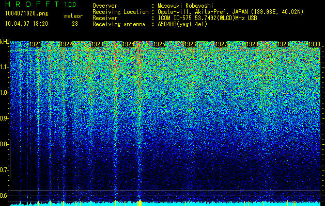Click the 1924 time marker

tap(128, 44)
